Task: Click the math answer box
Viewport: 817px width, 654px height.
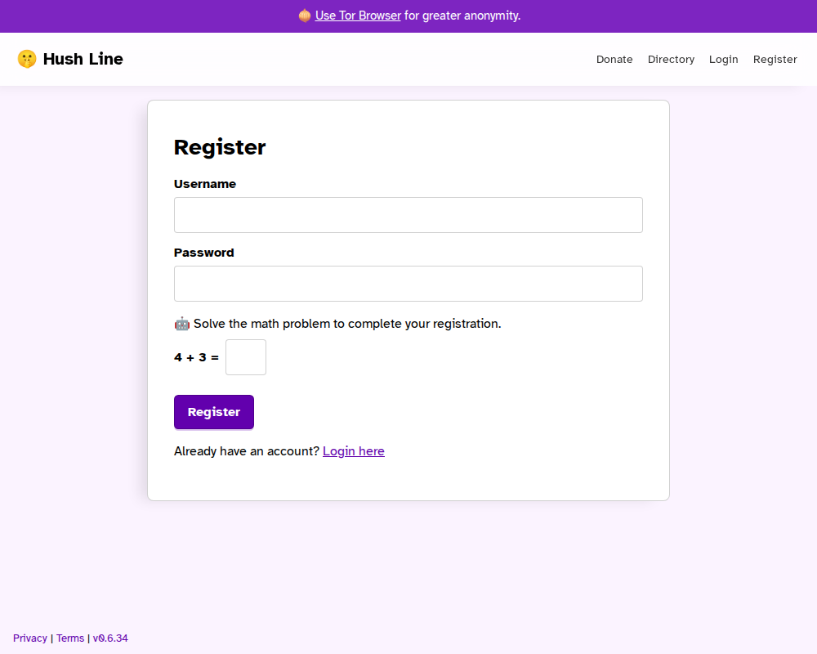Action: (x=245, y=357)
